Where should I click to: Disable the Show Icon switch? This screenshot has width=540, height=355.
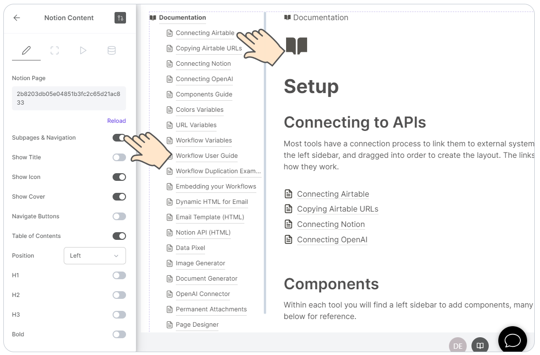pos(119,177)
